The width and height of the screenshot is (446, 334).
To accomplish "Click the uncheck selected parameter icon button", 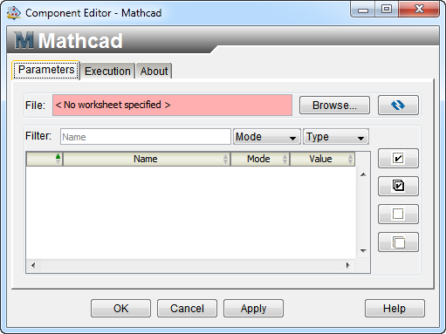I will (x=398, y=214).
